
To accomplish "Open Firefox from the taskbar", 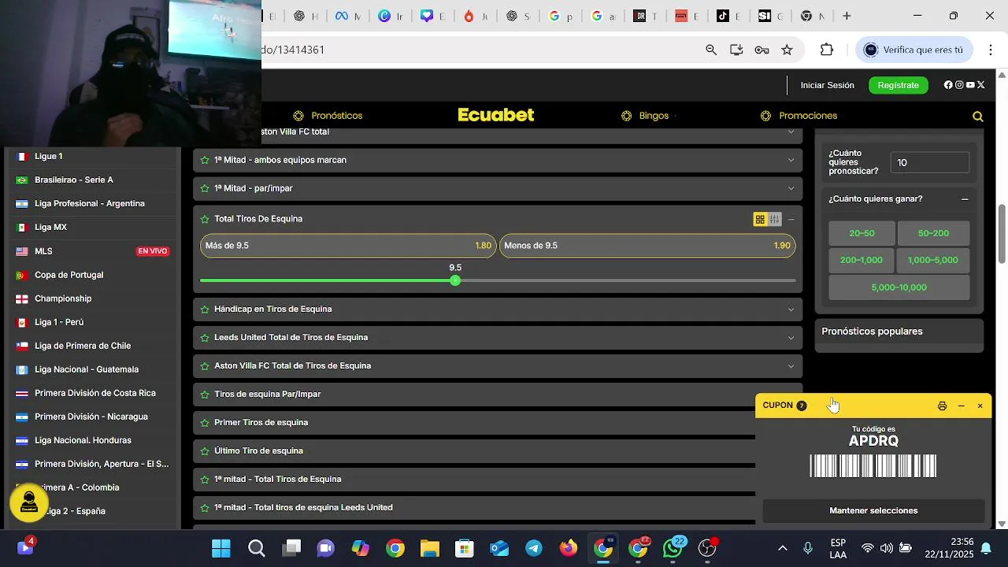I will [569, 548].
